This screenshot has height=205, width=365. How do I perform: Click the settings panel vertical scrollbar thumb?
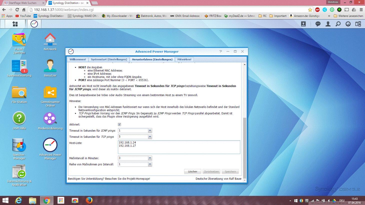244,148
